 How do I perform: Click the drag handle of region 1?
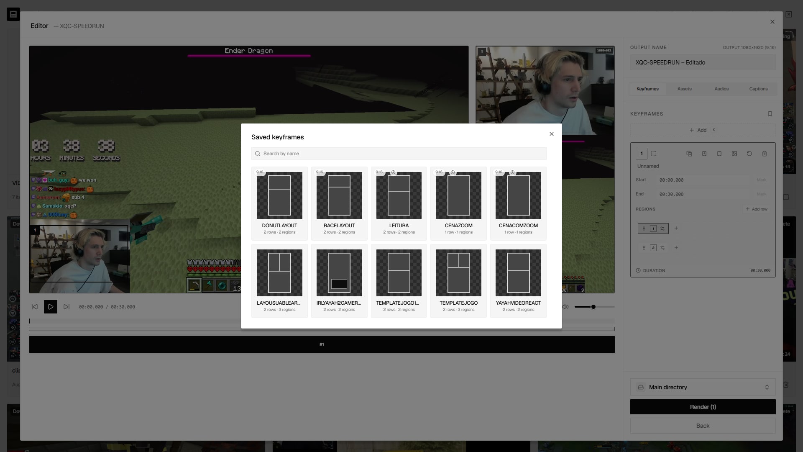[644, 229]
